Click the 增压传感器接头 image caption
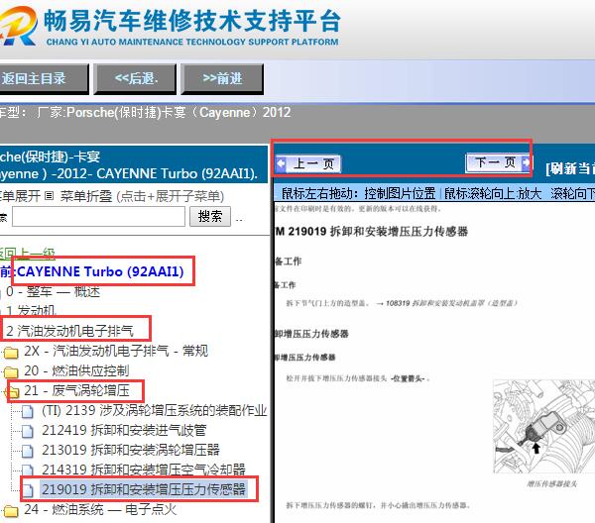 552,483
